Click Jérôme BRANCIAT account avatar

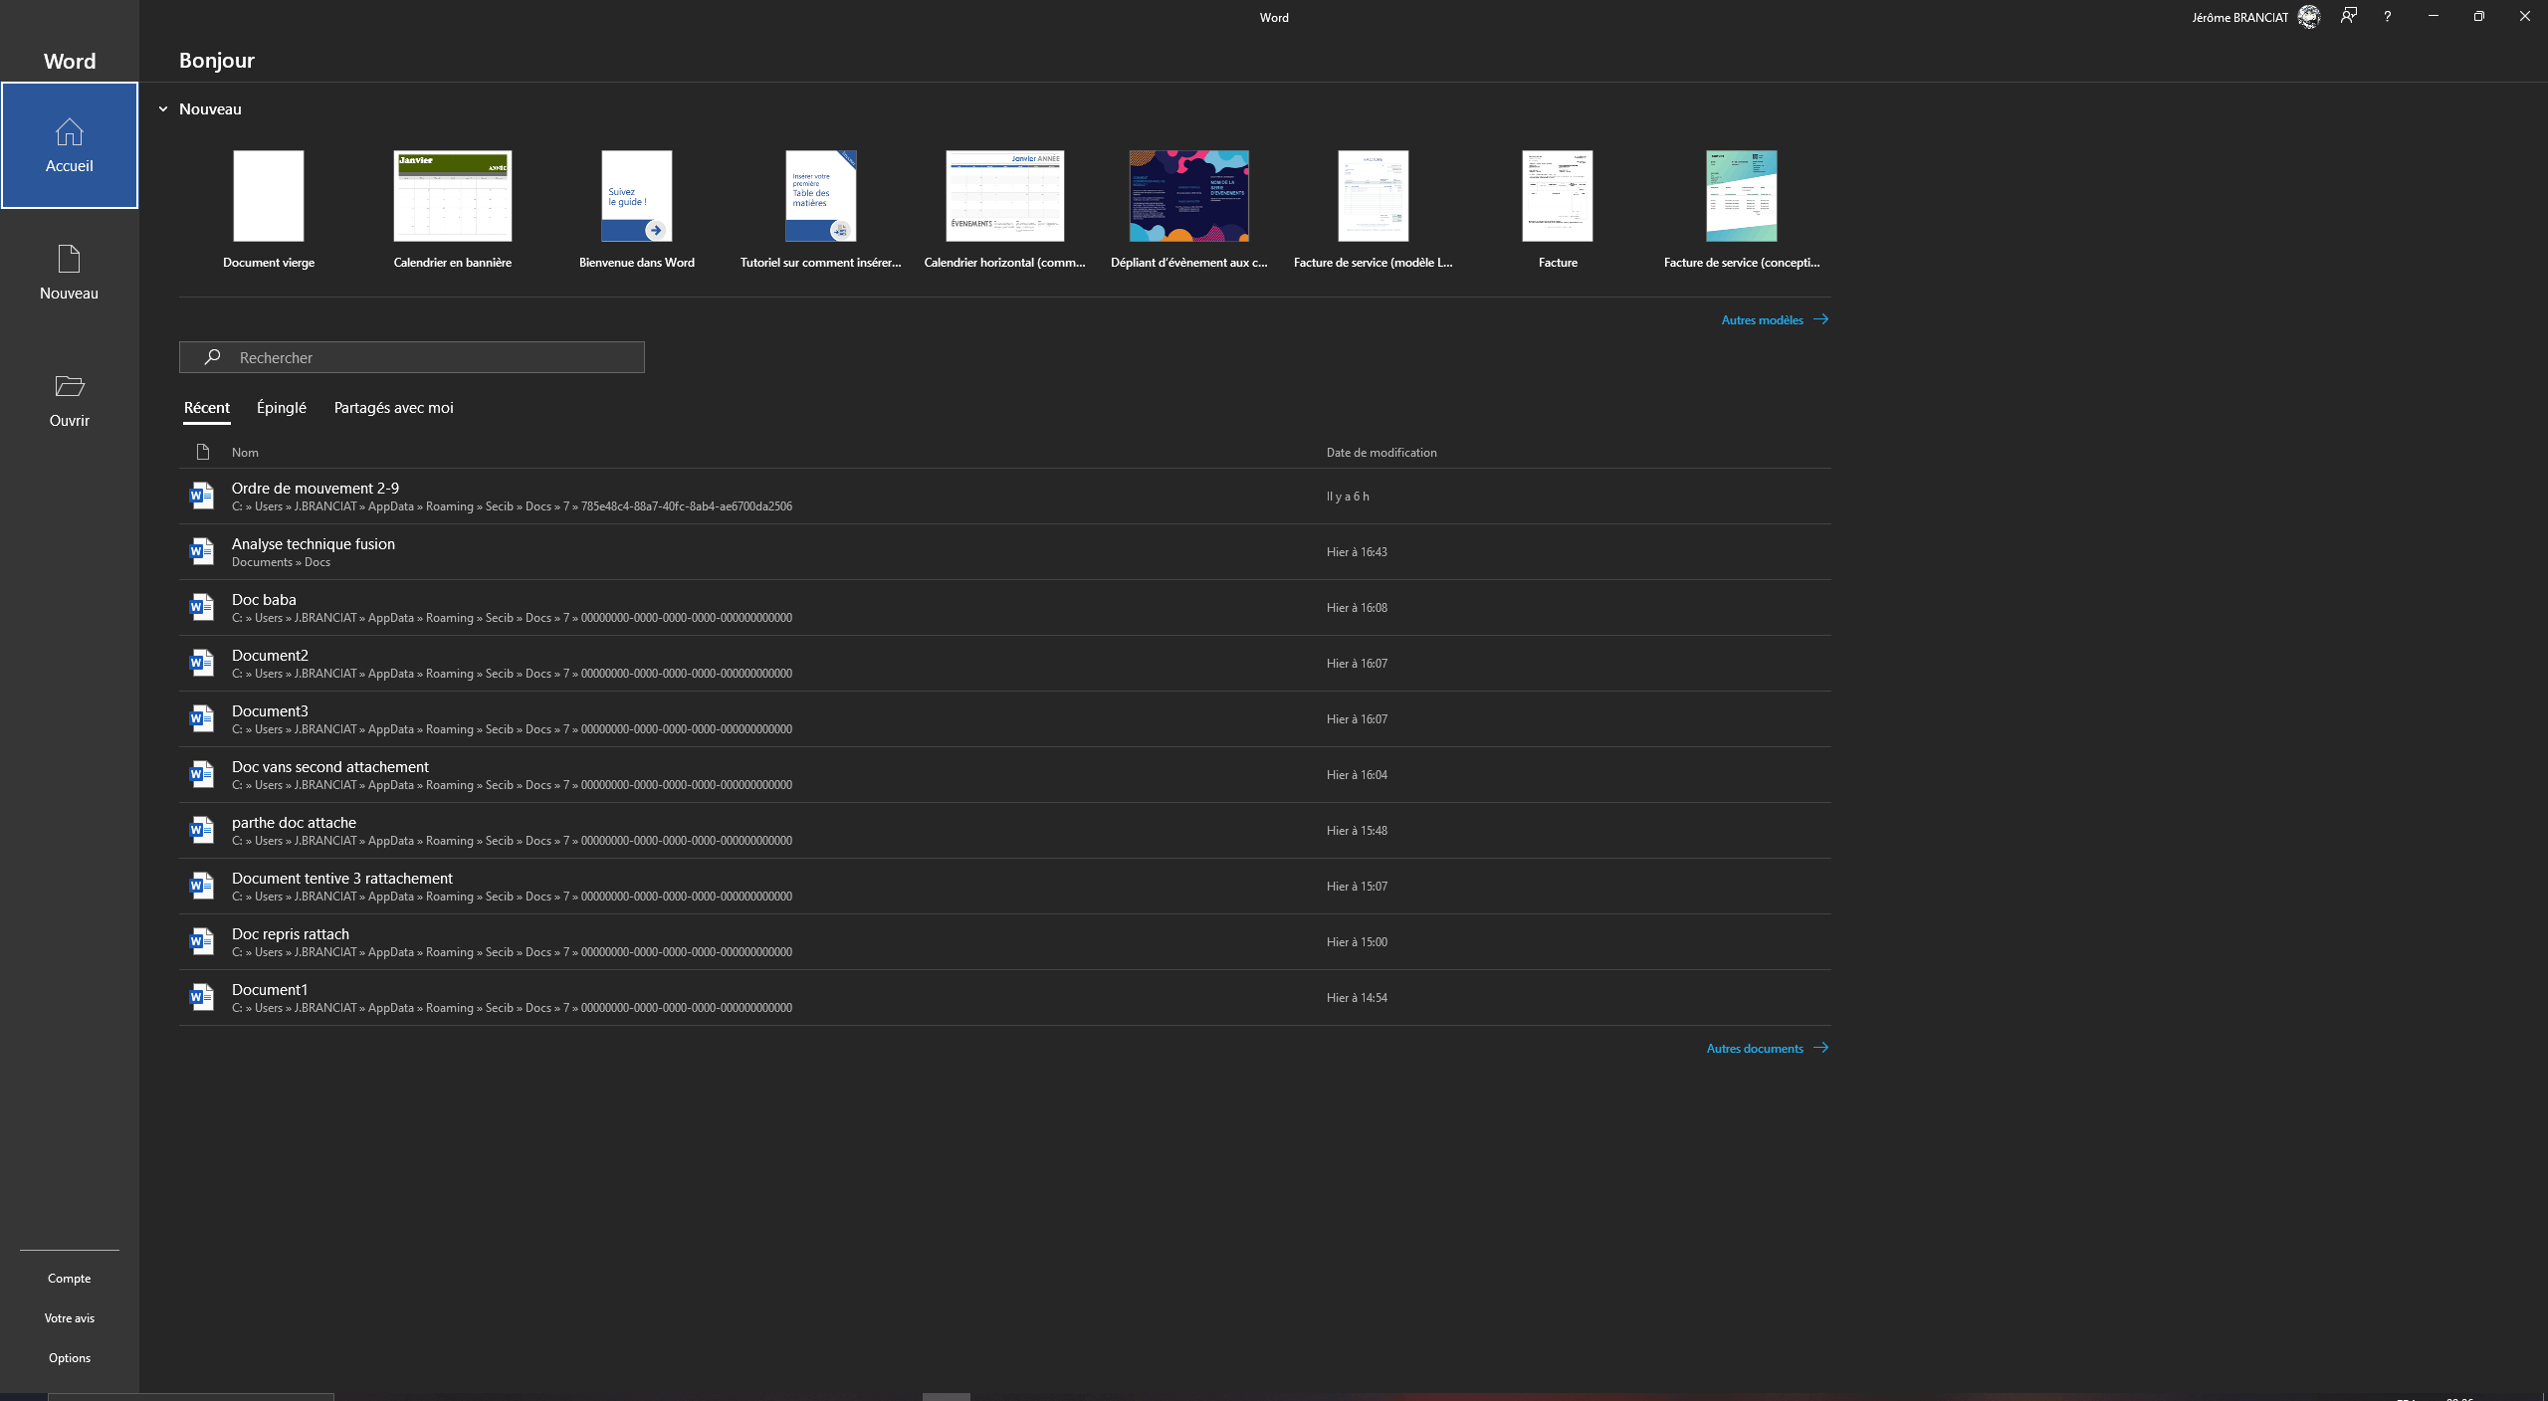point(2309,17)
